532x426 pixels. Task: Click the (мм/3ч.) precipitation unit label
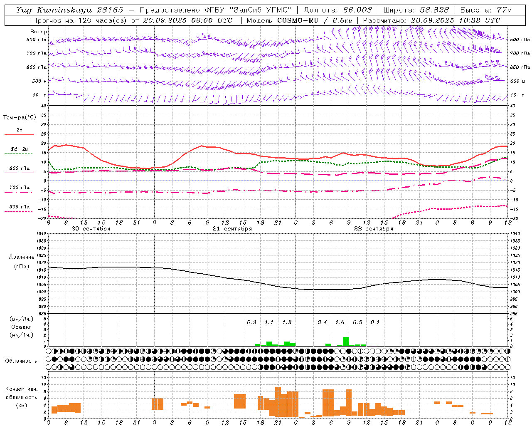[21, 319]
